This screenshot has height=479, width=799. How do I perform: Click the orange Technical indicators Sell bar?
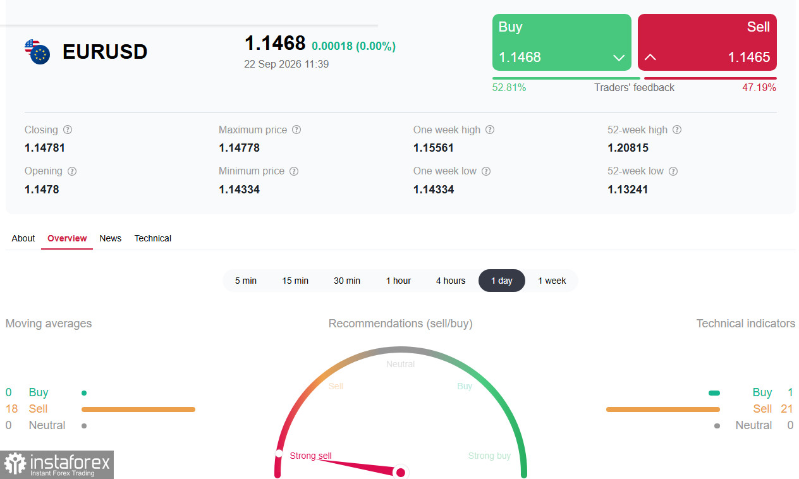point(663,409)
